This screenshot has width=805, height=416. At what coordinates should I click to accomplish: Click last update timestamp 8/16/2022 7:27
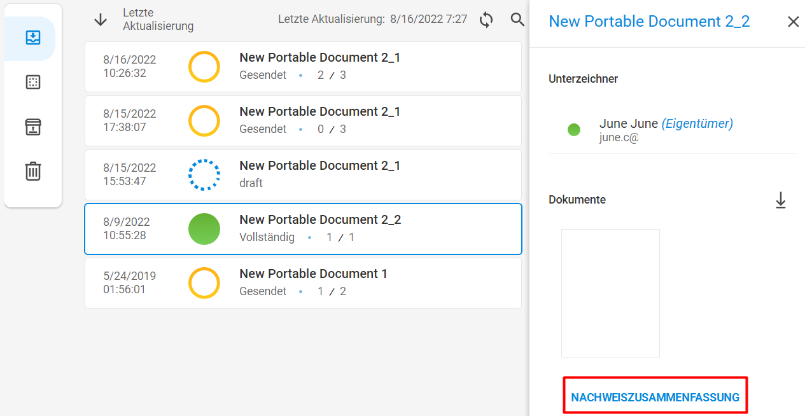[x=428, y=19]
